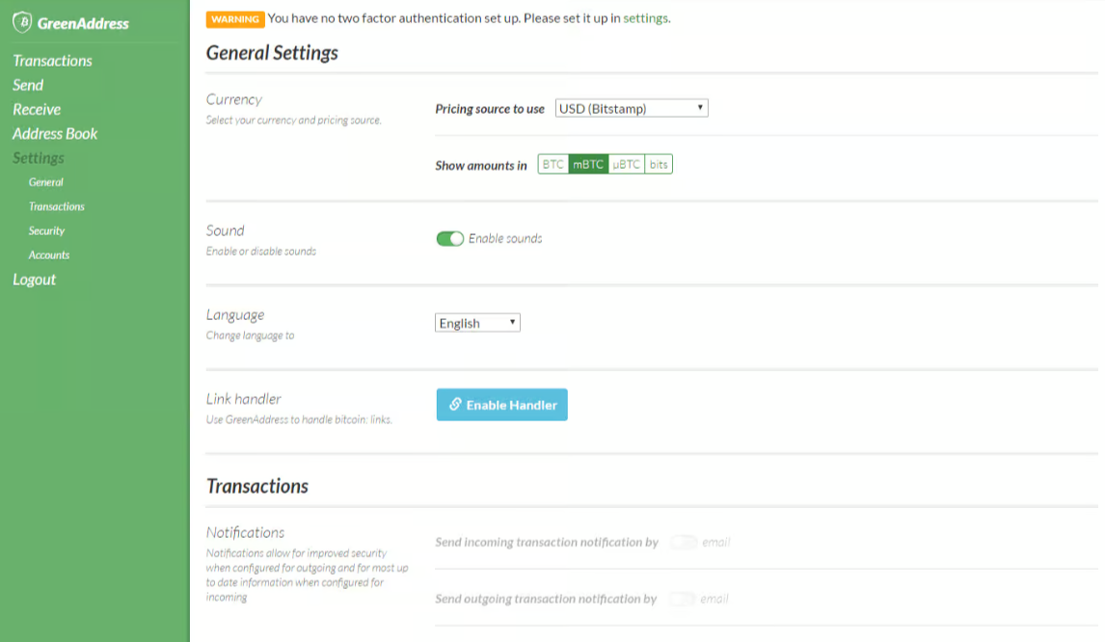Screen dimensions: 1105x642
Task: Enable email notifications for outgoing transactions
Action: [685, 598]
